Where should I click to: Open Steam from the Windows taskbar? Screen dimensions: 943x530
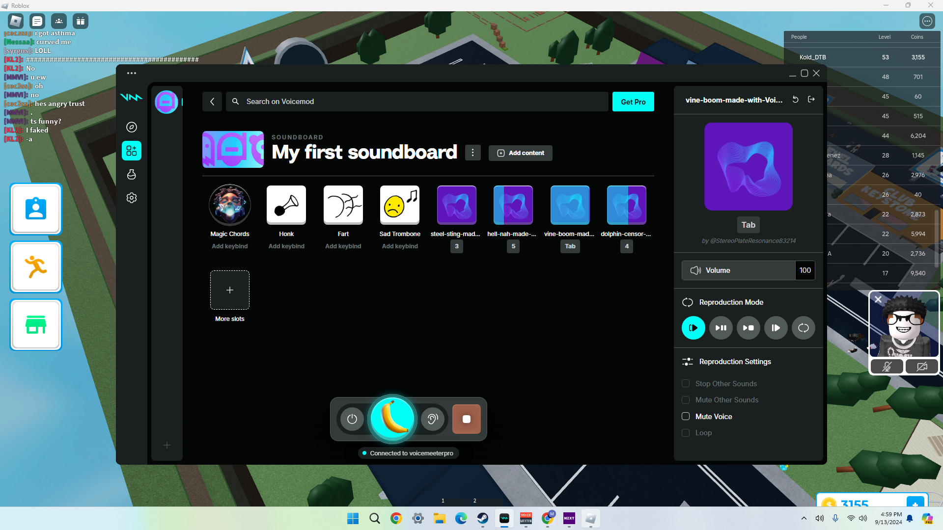pos(483,518)
